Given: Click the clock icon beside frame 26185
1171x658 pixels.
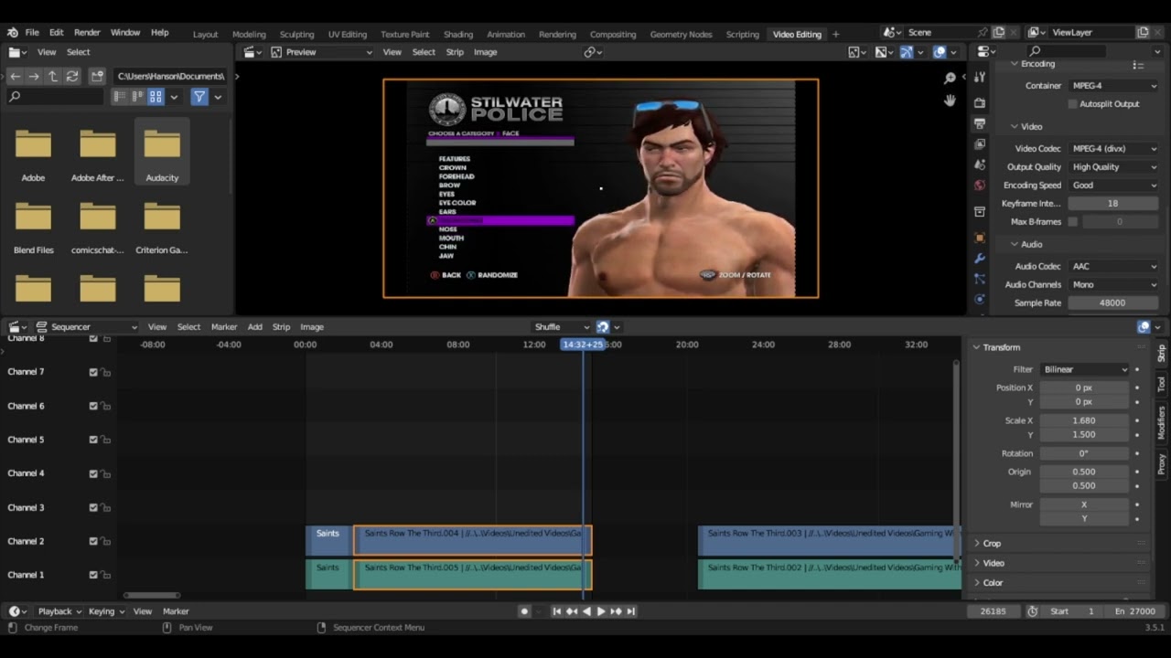Looking at the screenshot, I should click(1032, 611).
